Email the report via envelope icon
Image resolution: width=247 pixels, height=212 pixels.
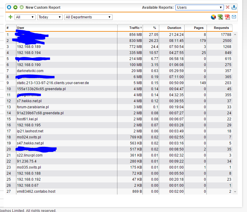234,17
